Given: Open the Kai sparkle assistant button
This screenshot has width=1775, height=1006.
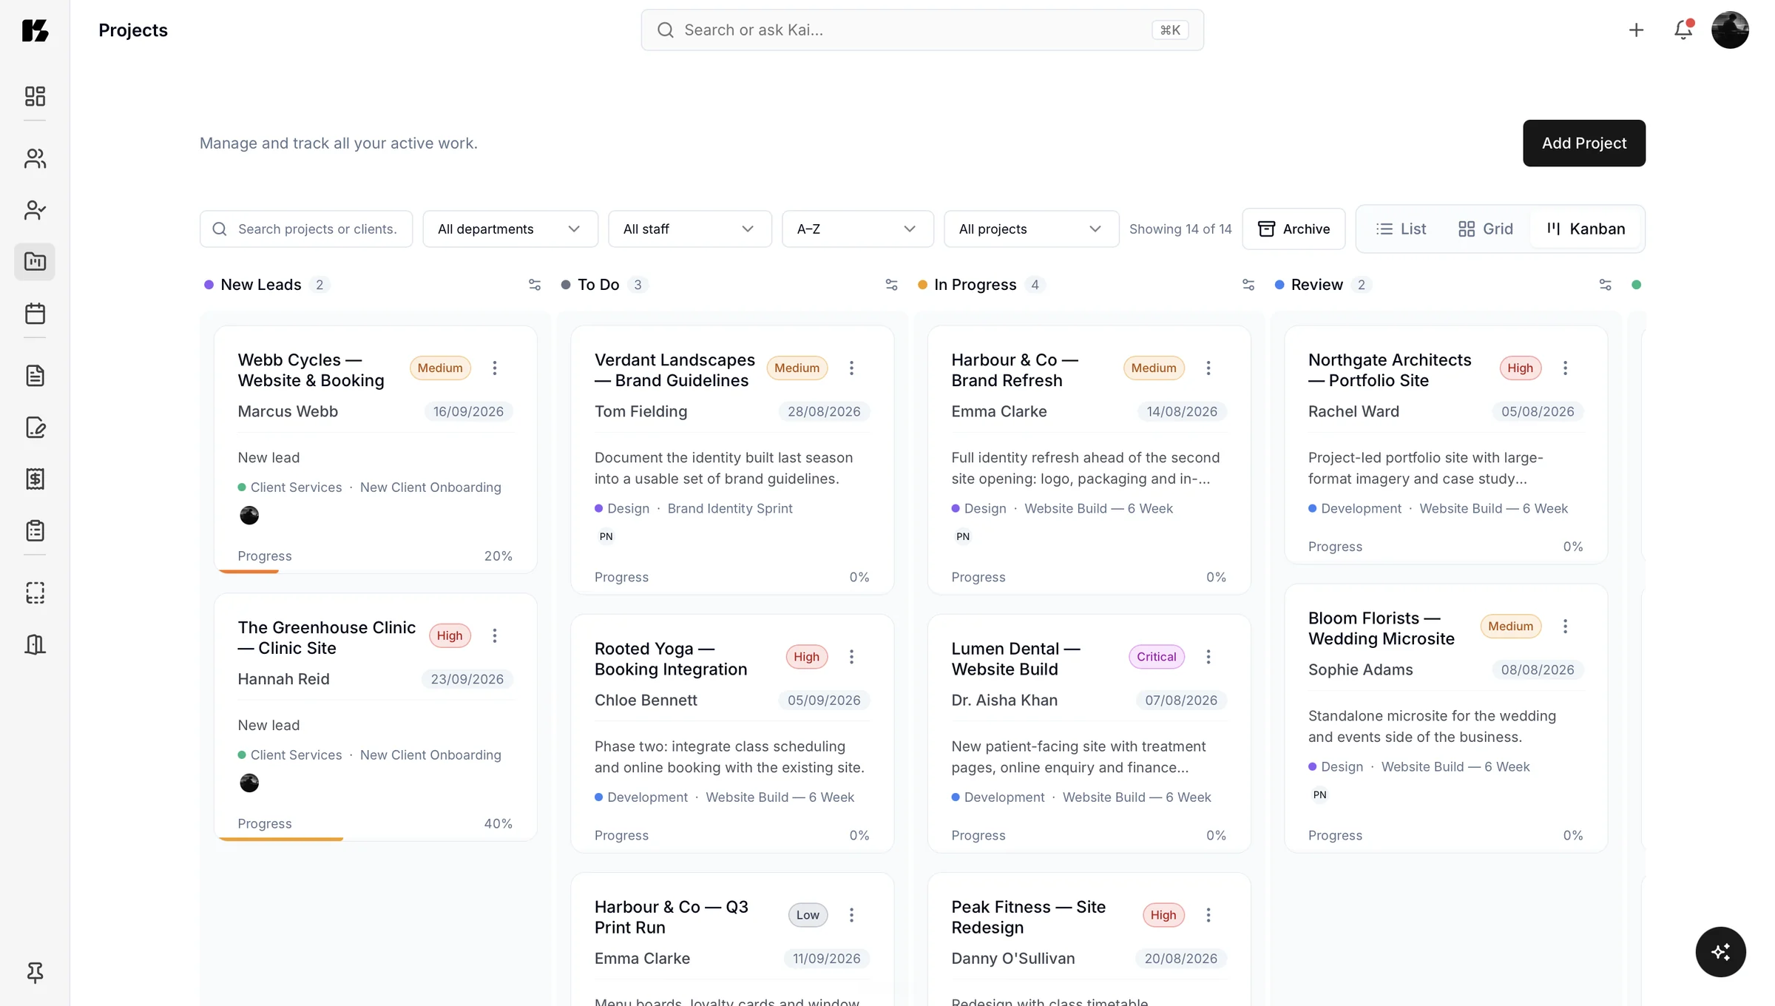Looking at the screenshot, I should 1720,952.
